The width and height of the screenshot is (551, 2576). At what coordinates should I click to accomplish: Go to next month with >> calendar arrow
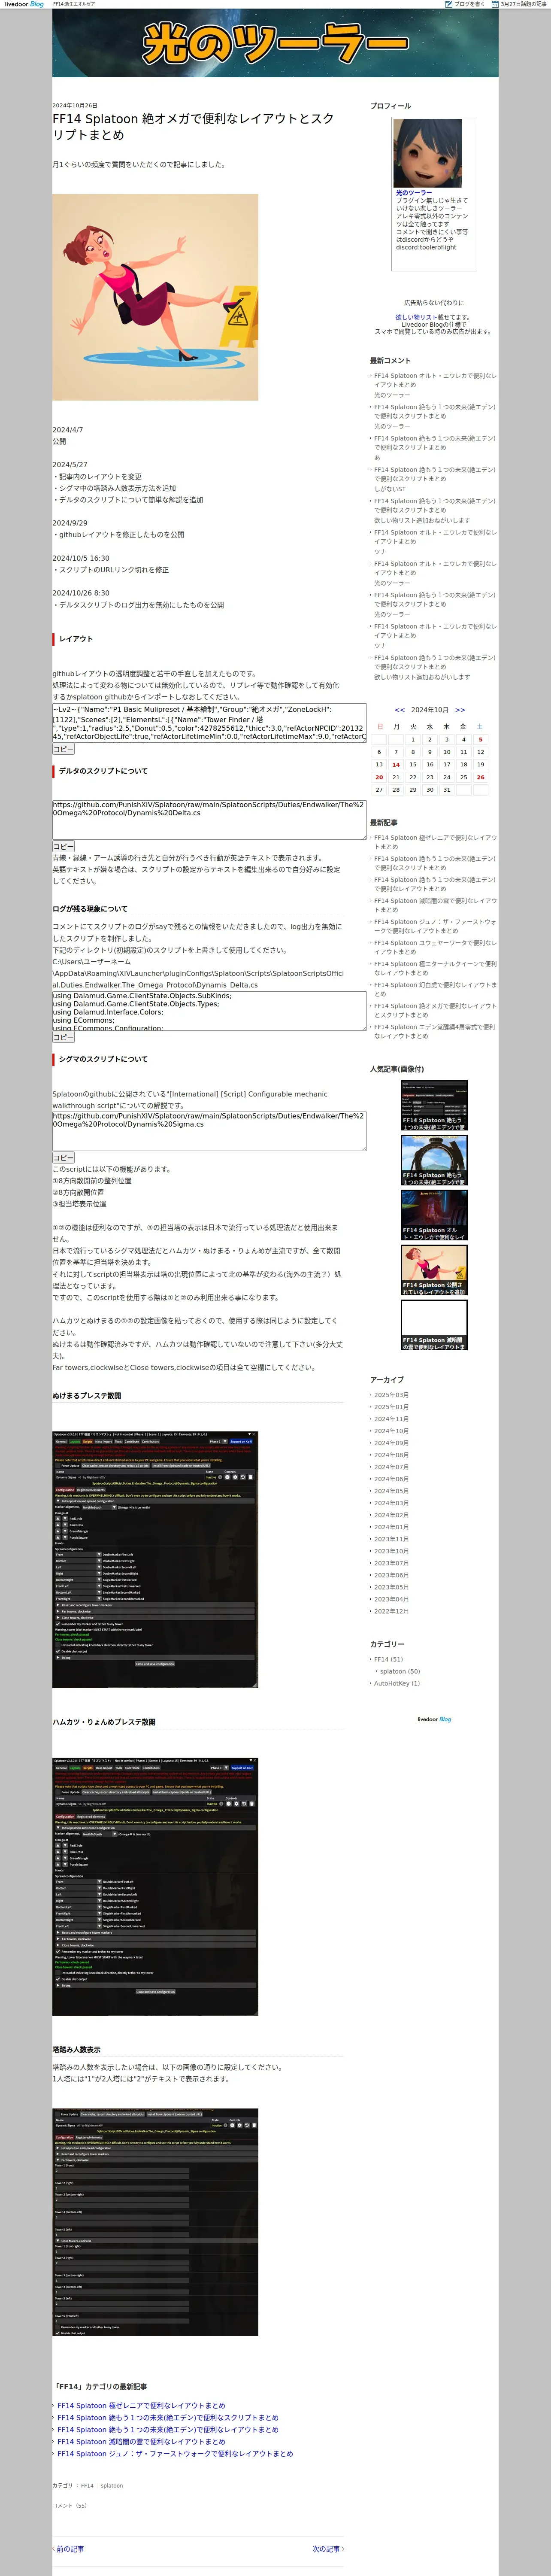pyautogui.click(x=460, y=710)
